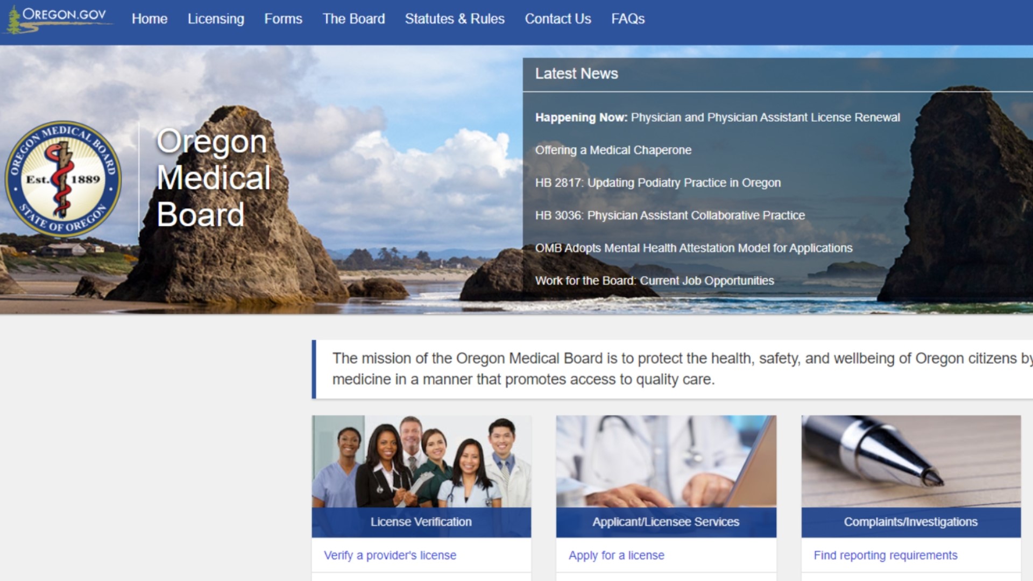The width and height of the screenshot is (1033, 581).
Task: Open the Forms menu
Action: pos(284,19)
